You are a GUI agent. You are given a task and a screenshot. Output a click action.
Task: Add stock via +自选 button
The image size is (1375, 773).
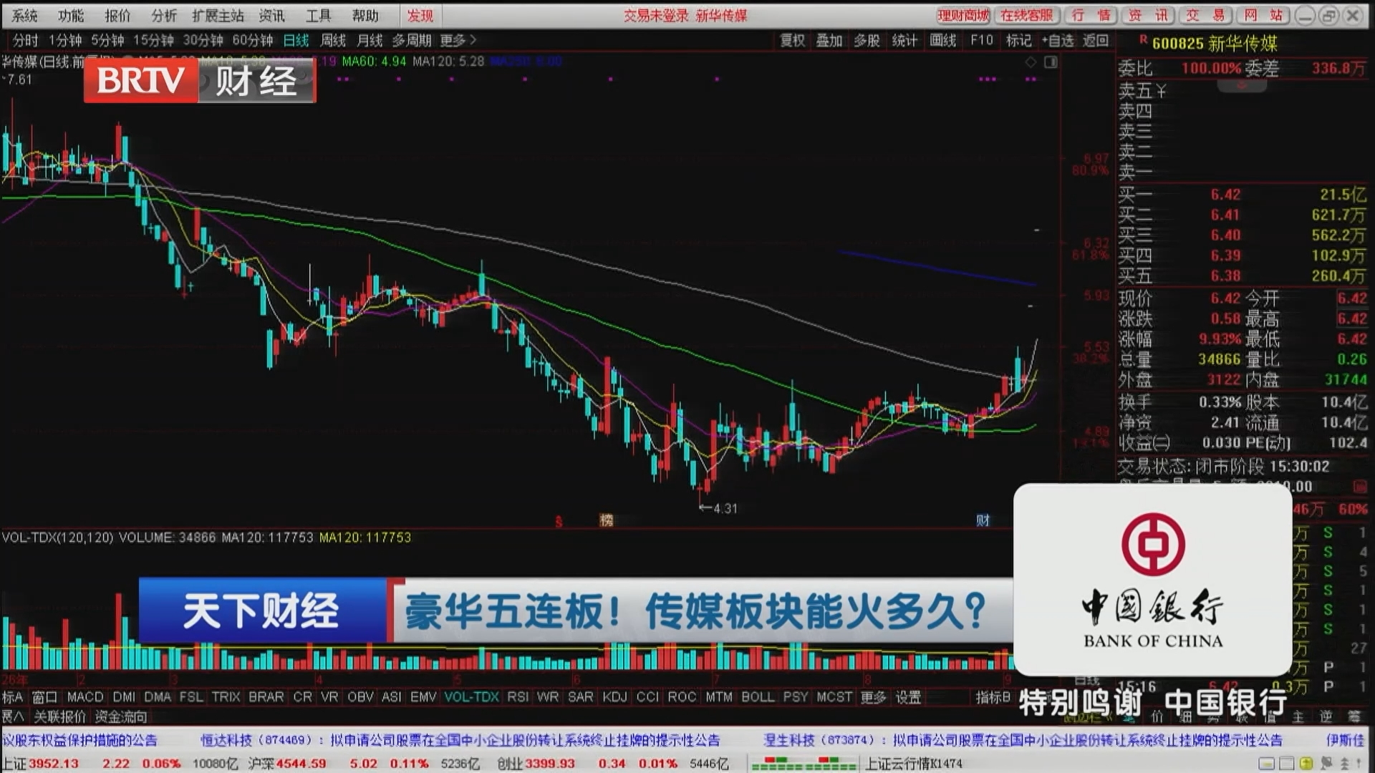pyautogui.click(x=1058, y=41)
